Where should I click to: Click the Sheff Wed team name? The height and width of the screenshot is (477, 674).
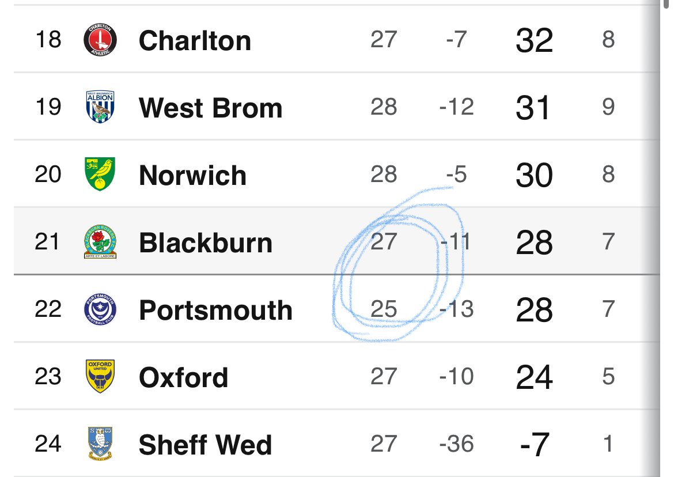pyautogui.click(x=205, y=445)
